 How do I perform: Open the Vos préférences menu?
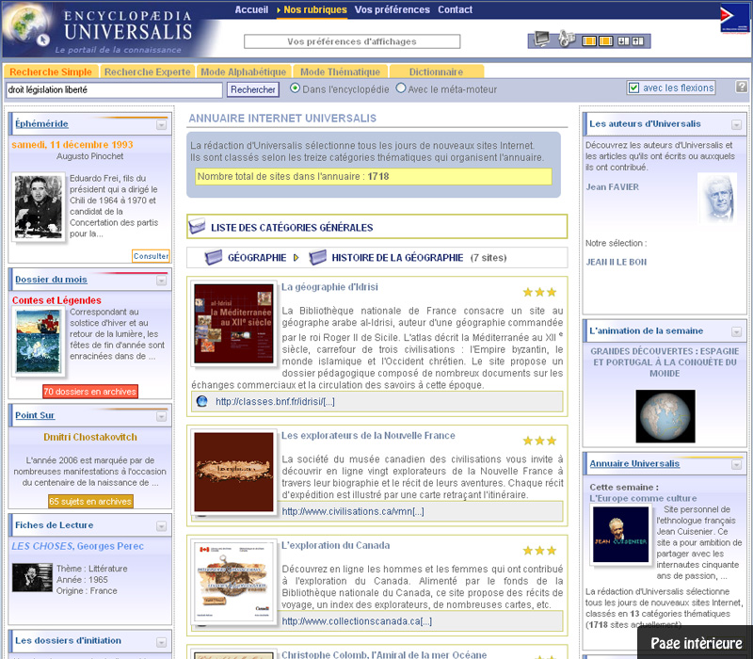(x=392, y=9)
